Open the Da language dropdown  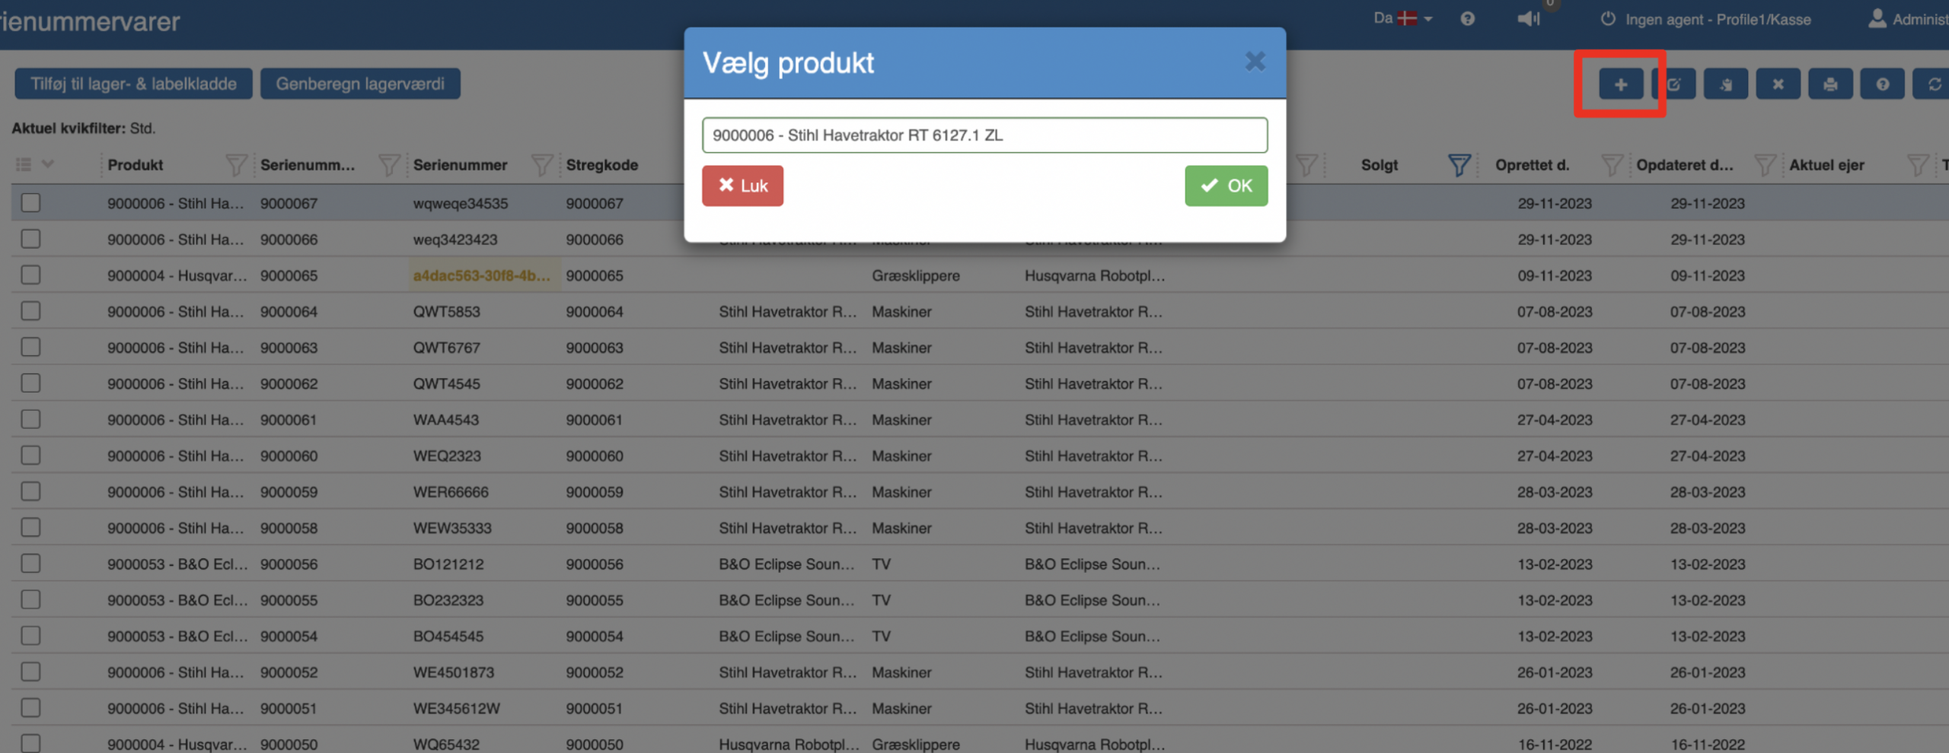click(x=1403, y=18)
